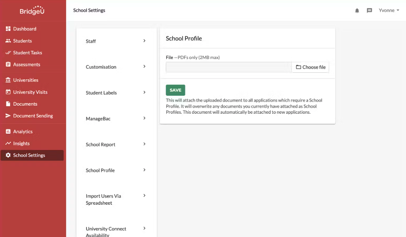View Insights page
Image resolution: width=406 pixels, height=237 pixels.
click(x=21, y=143)
